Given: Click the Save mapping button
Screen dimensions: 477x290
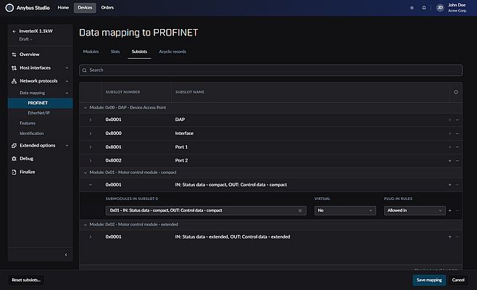Looking at the screenshot, I should pyautogui.click(x=428, y=279).
